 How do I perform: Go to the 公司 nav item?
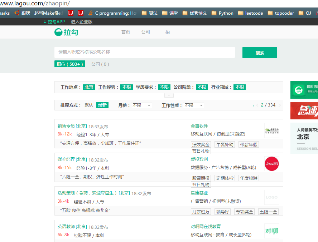[146, 32]
